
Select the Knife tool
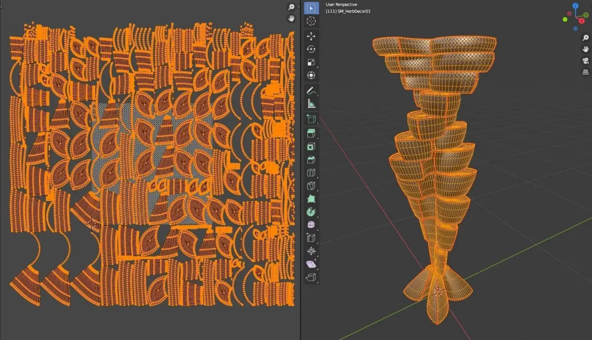(x=311, y=186)
